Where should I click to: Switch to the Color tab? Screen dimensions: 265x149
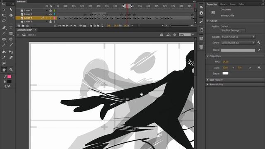pyautogui.click(x=241, y=4)
